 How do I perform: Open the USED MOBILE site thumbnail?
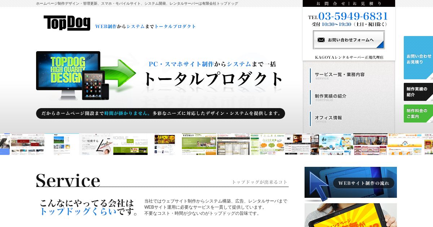click(130, 144)
